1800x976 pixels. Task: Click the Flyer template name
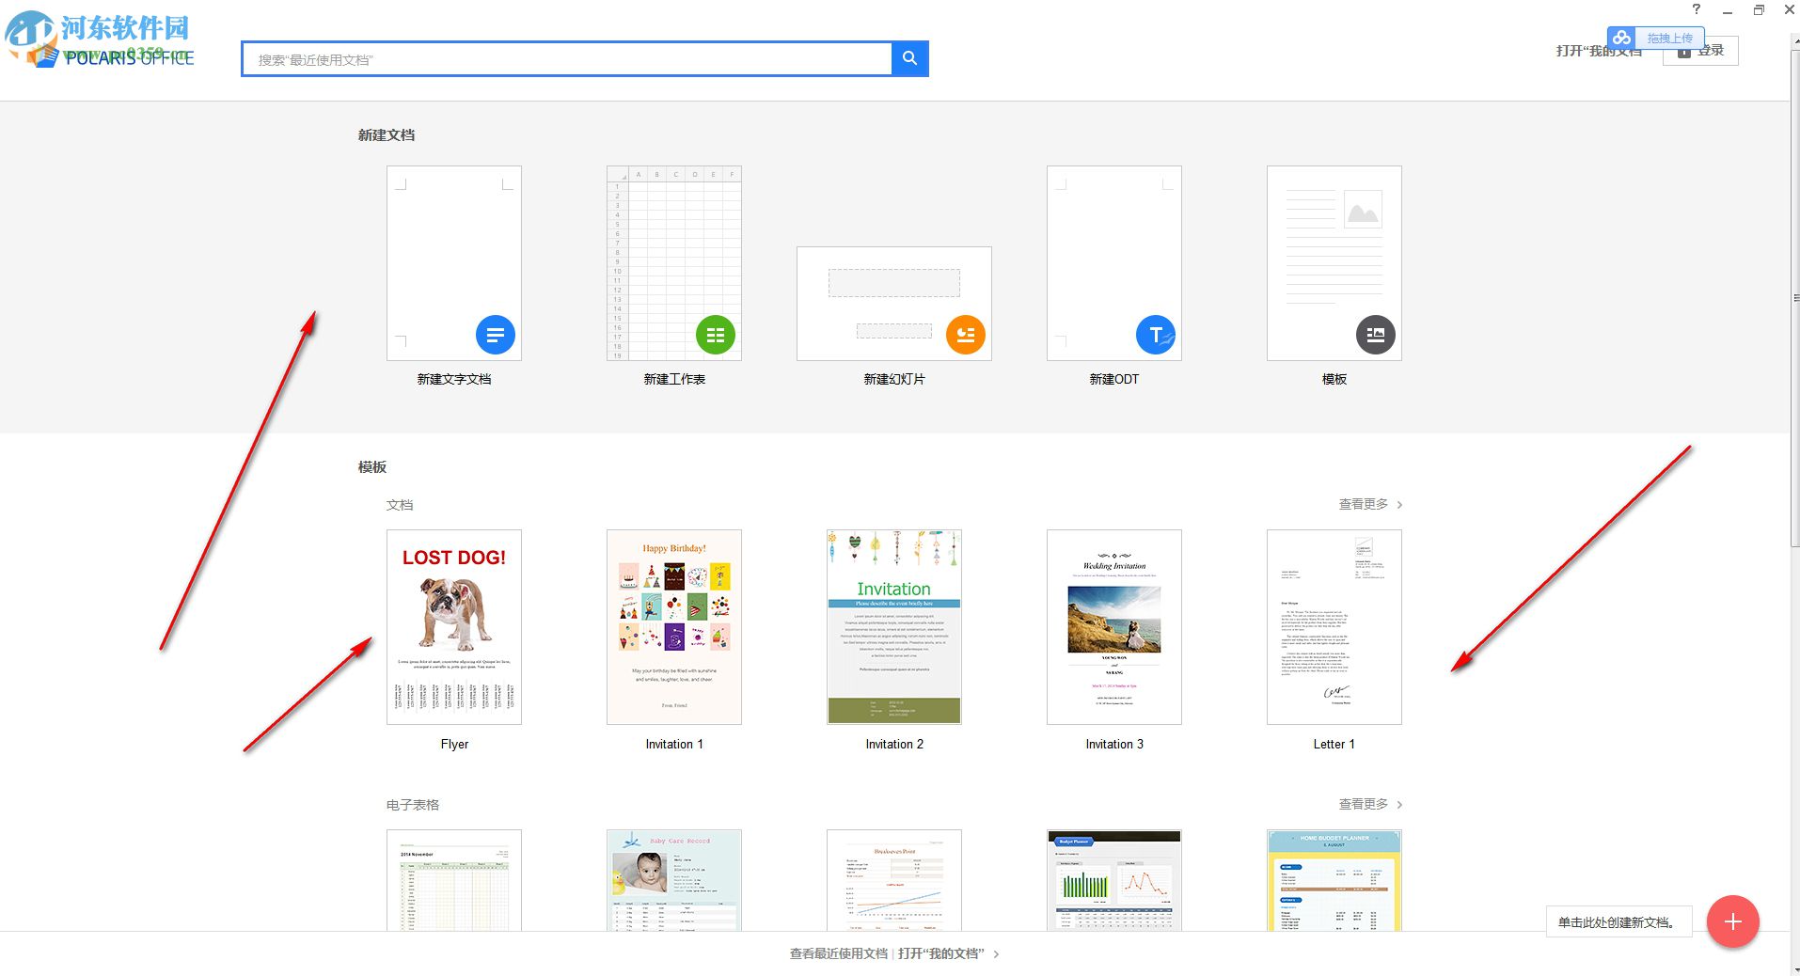point(454,744)
